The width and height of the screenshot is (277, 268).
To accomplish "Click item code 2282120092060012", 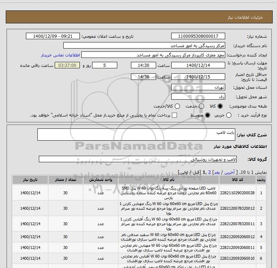I will coord(237,237).
